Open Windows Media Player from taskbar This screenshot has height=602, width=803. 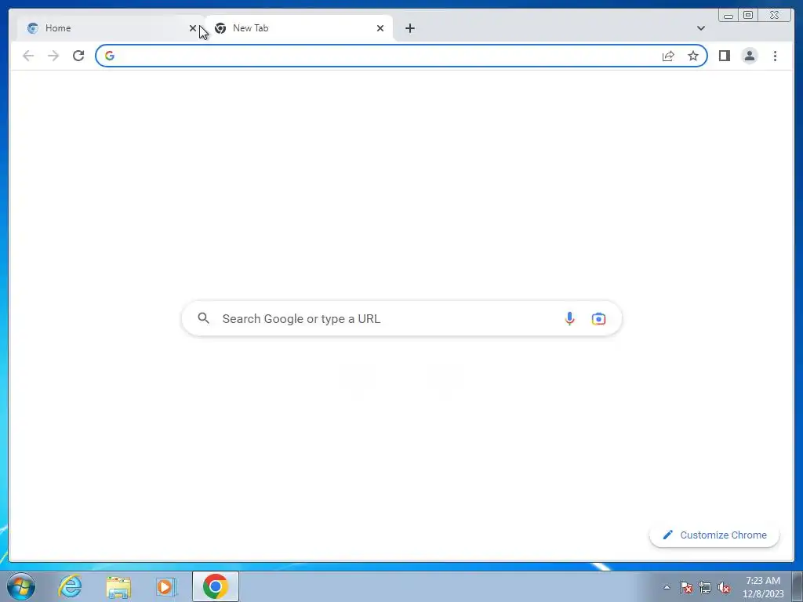166,586
